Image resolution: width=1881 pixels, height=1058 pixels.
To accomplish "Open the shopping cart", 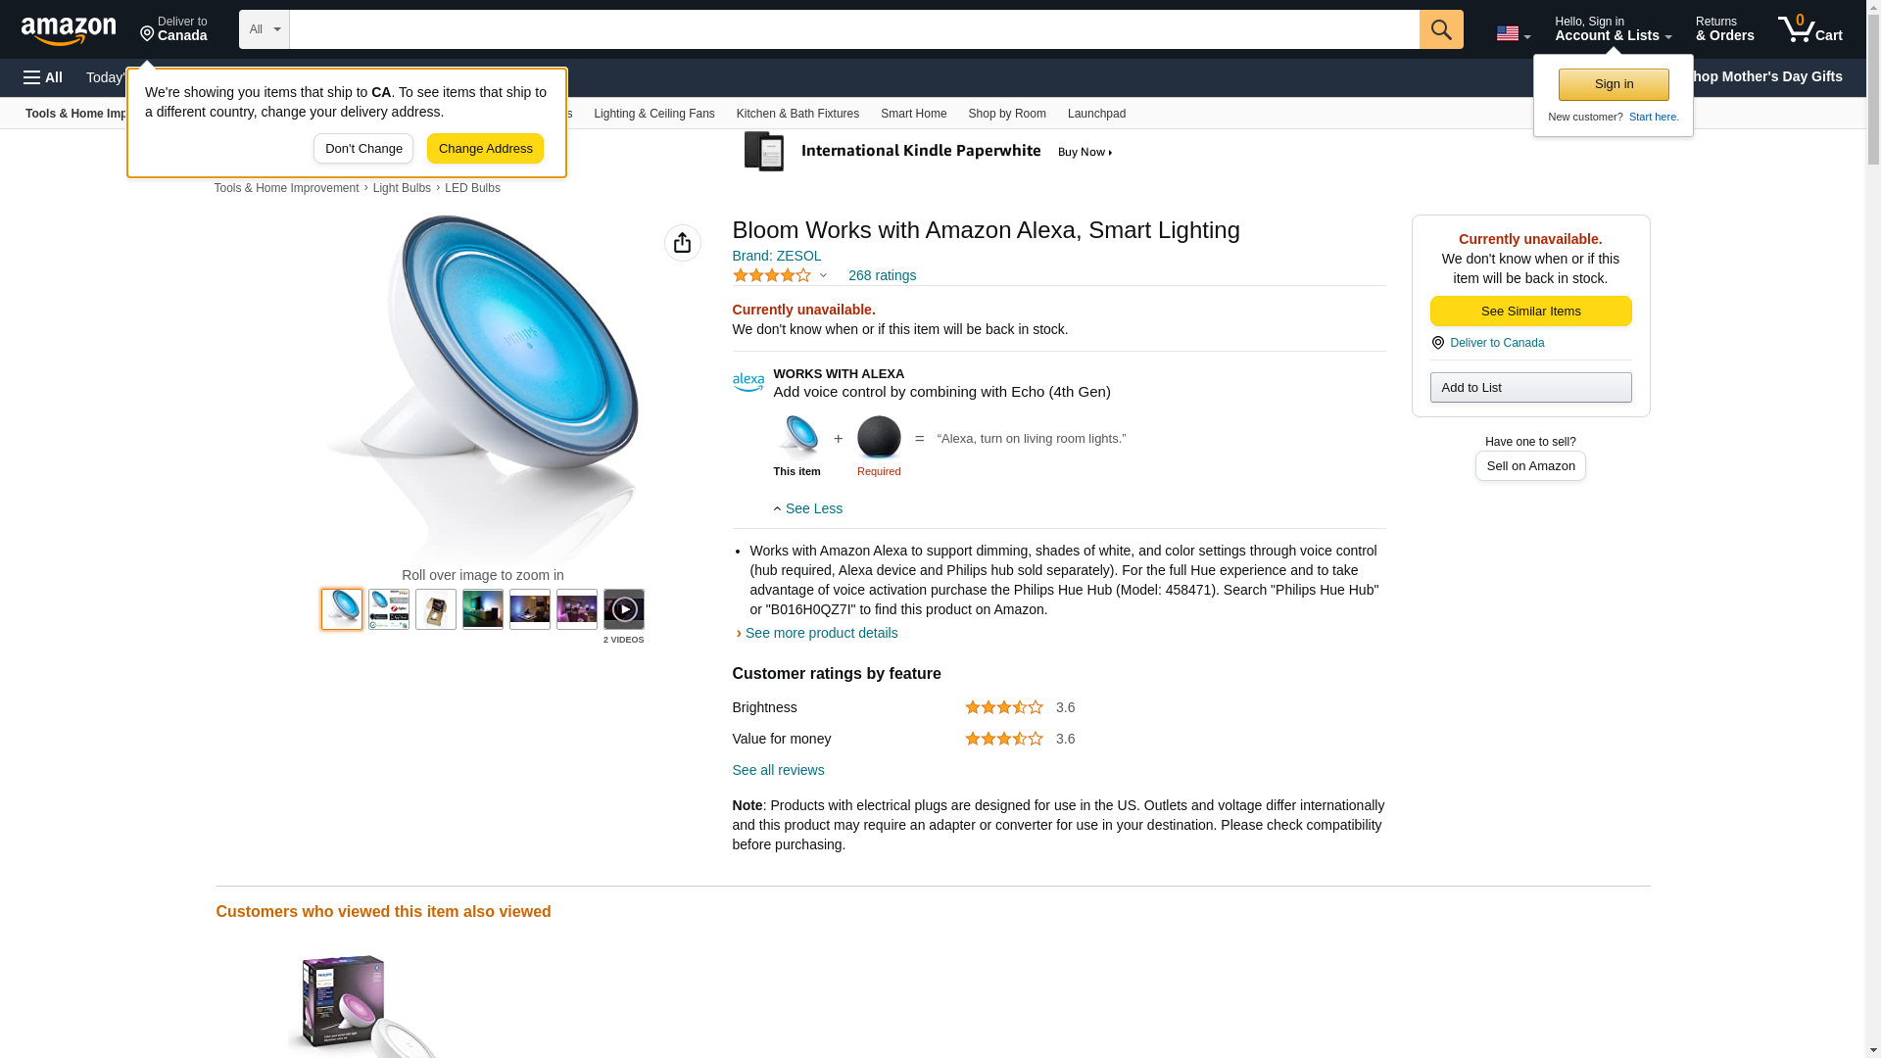I will click(1809, 29).
